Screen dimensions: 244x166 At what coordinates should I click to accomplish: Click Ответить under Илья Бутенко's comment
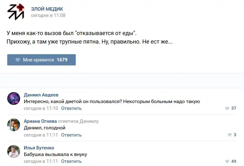coord(71,162)
